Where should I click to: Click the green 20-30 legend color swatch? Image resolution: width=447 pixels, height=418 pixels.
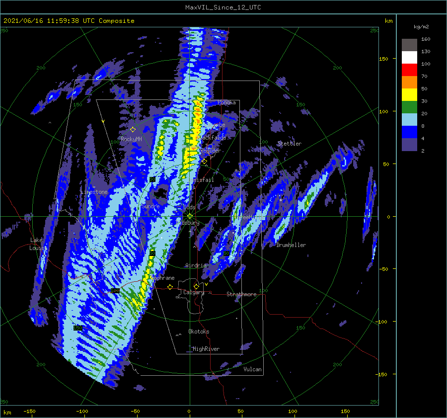point(409,107)
